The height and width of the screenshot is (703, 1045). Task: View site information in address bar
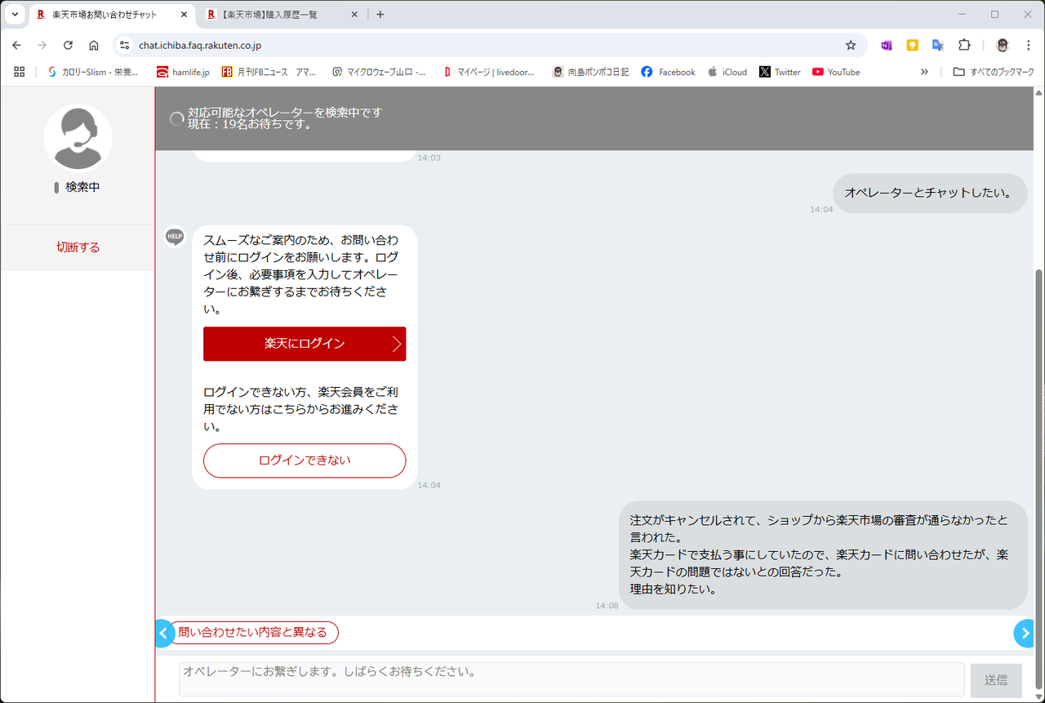point(124,46)
